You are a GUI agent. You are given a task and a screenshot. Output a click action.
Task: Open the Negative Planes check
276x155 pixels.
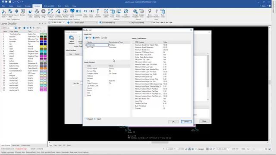(x=65, y=13)
